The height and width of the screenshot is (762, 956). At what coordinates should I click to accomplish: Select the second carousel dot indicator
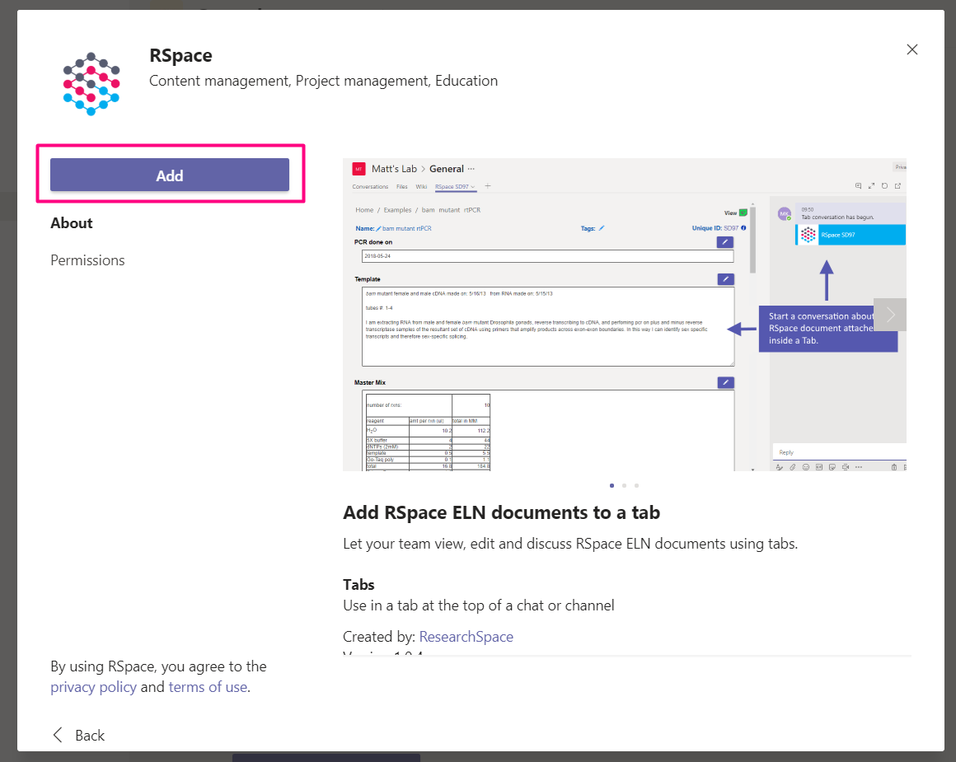[x=625, y=486]
